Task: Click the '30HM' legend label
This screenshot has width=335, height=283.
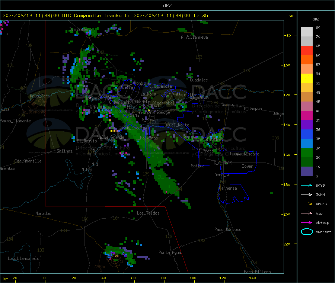Action: coord(320,194)
